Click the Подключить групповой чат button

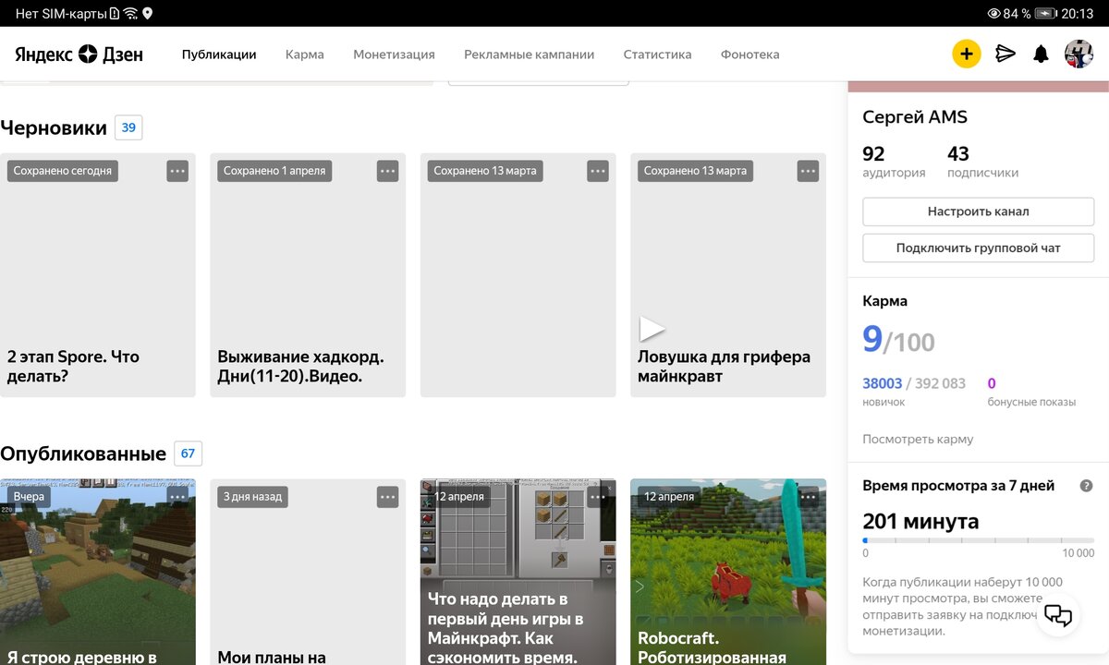click(978, 248)
